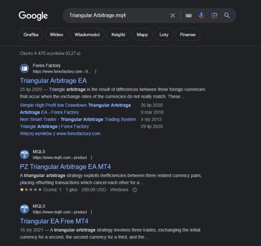261x246 pixels.
Task: Click the 299,00 USD price text
Action: (94, 190)
